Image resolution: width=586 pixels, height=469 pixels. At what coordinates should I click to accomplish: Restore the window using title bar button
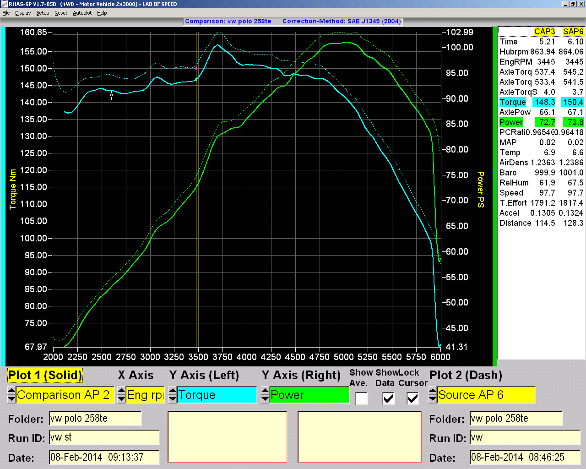tap(573, 4)
